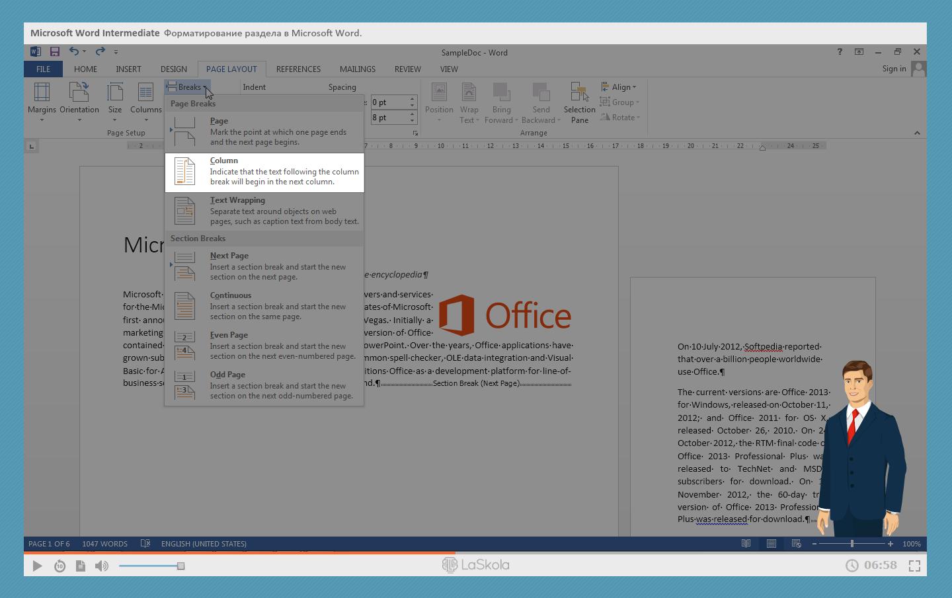The width and height of the screenshot is (952, 598).
Task: Expand the Page Setup dialog launcher
Action: pyautogui.click(x=416, y=133)
